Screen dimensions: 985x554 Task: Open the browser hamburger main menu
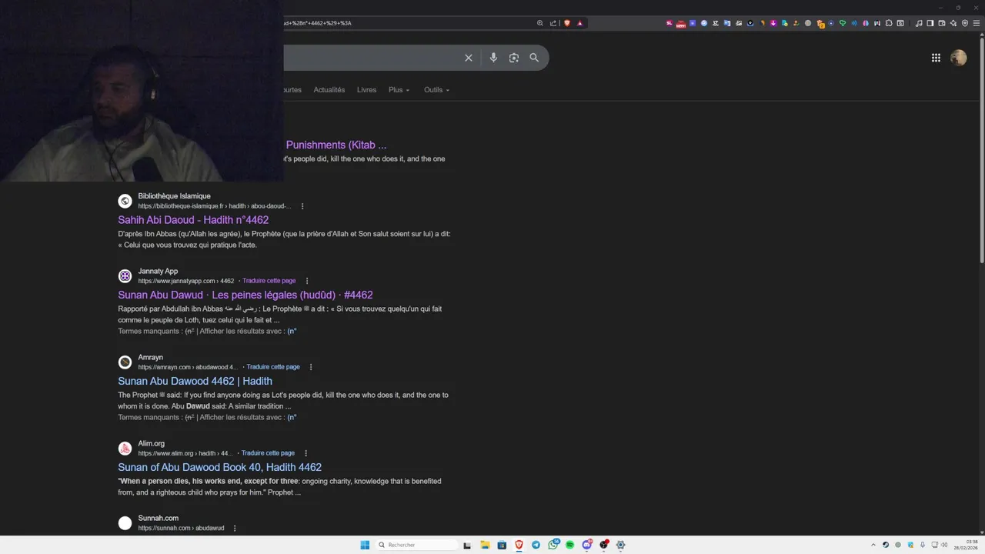[x=976, y=23]
